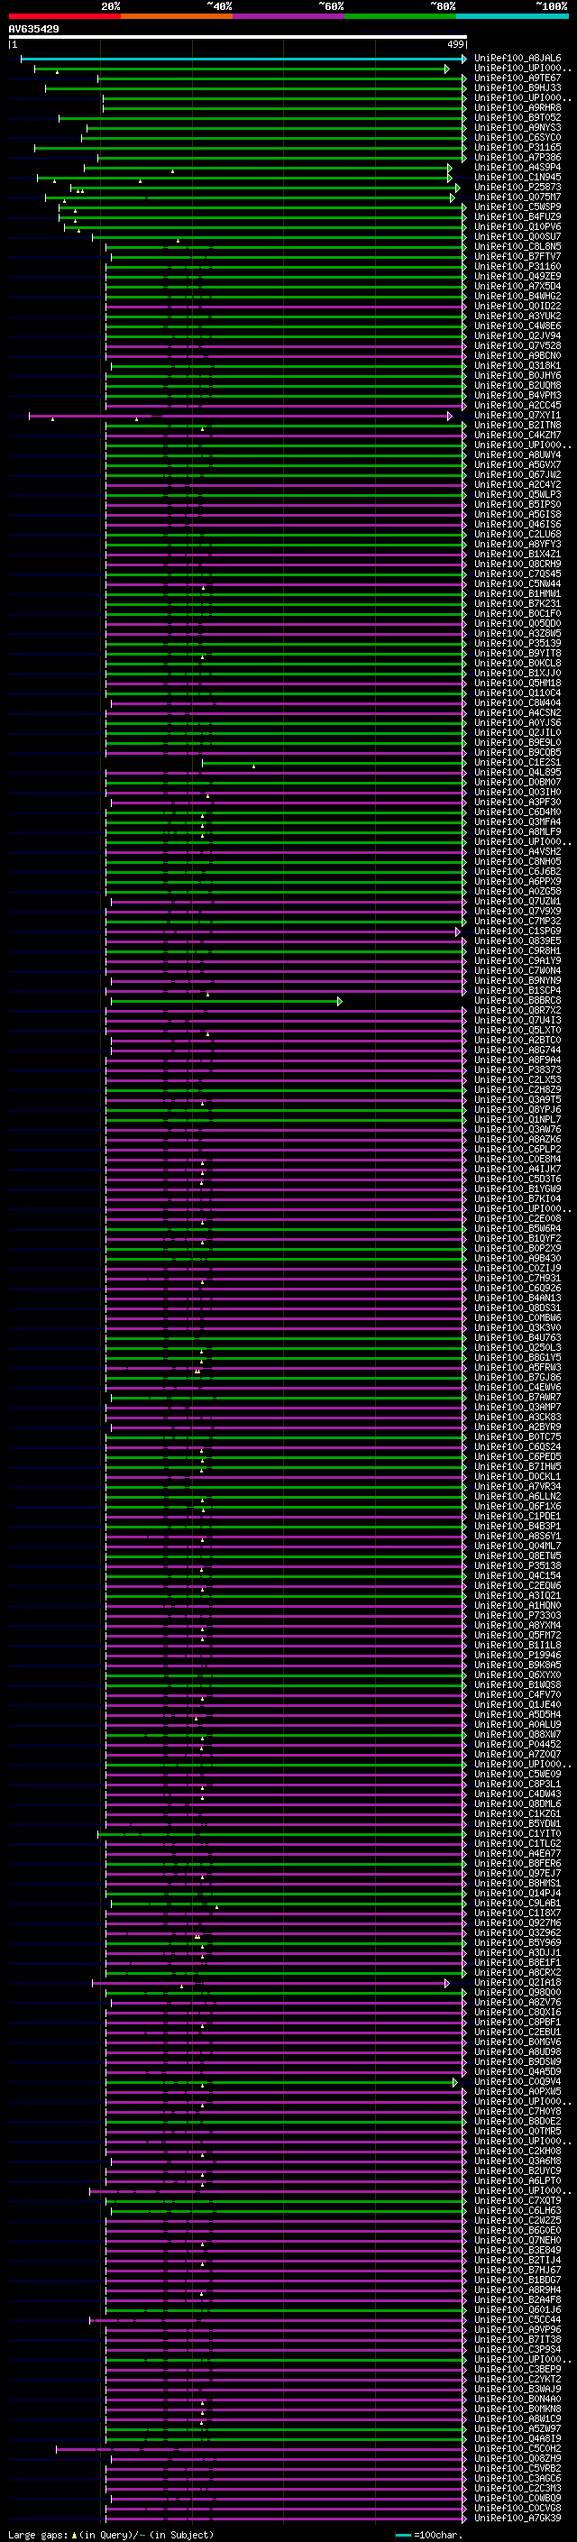This screenshot has height=2542, width=577.
Task: Select hit label UniRef100_C7H931
Action: [x=517, y=1278]
